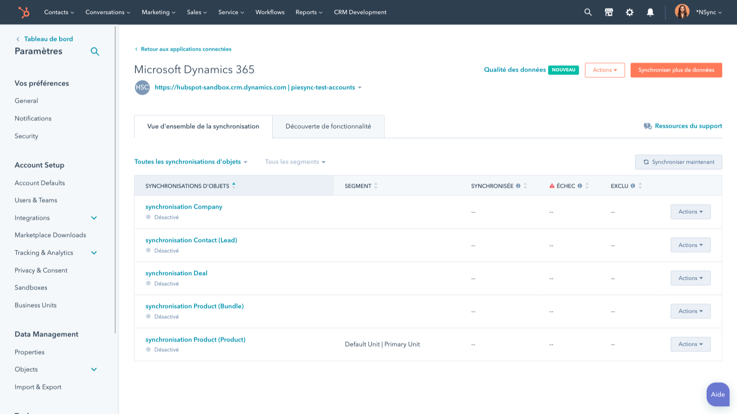Click the info icon next to EXCLU
Viewport: 737px width, 414px height.
(x=633, y=186)
